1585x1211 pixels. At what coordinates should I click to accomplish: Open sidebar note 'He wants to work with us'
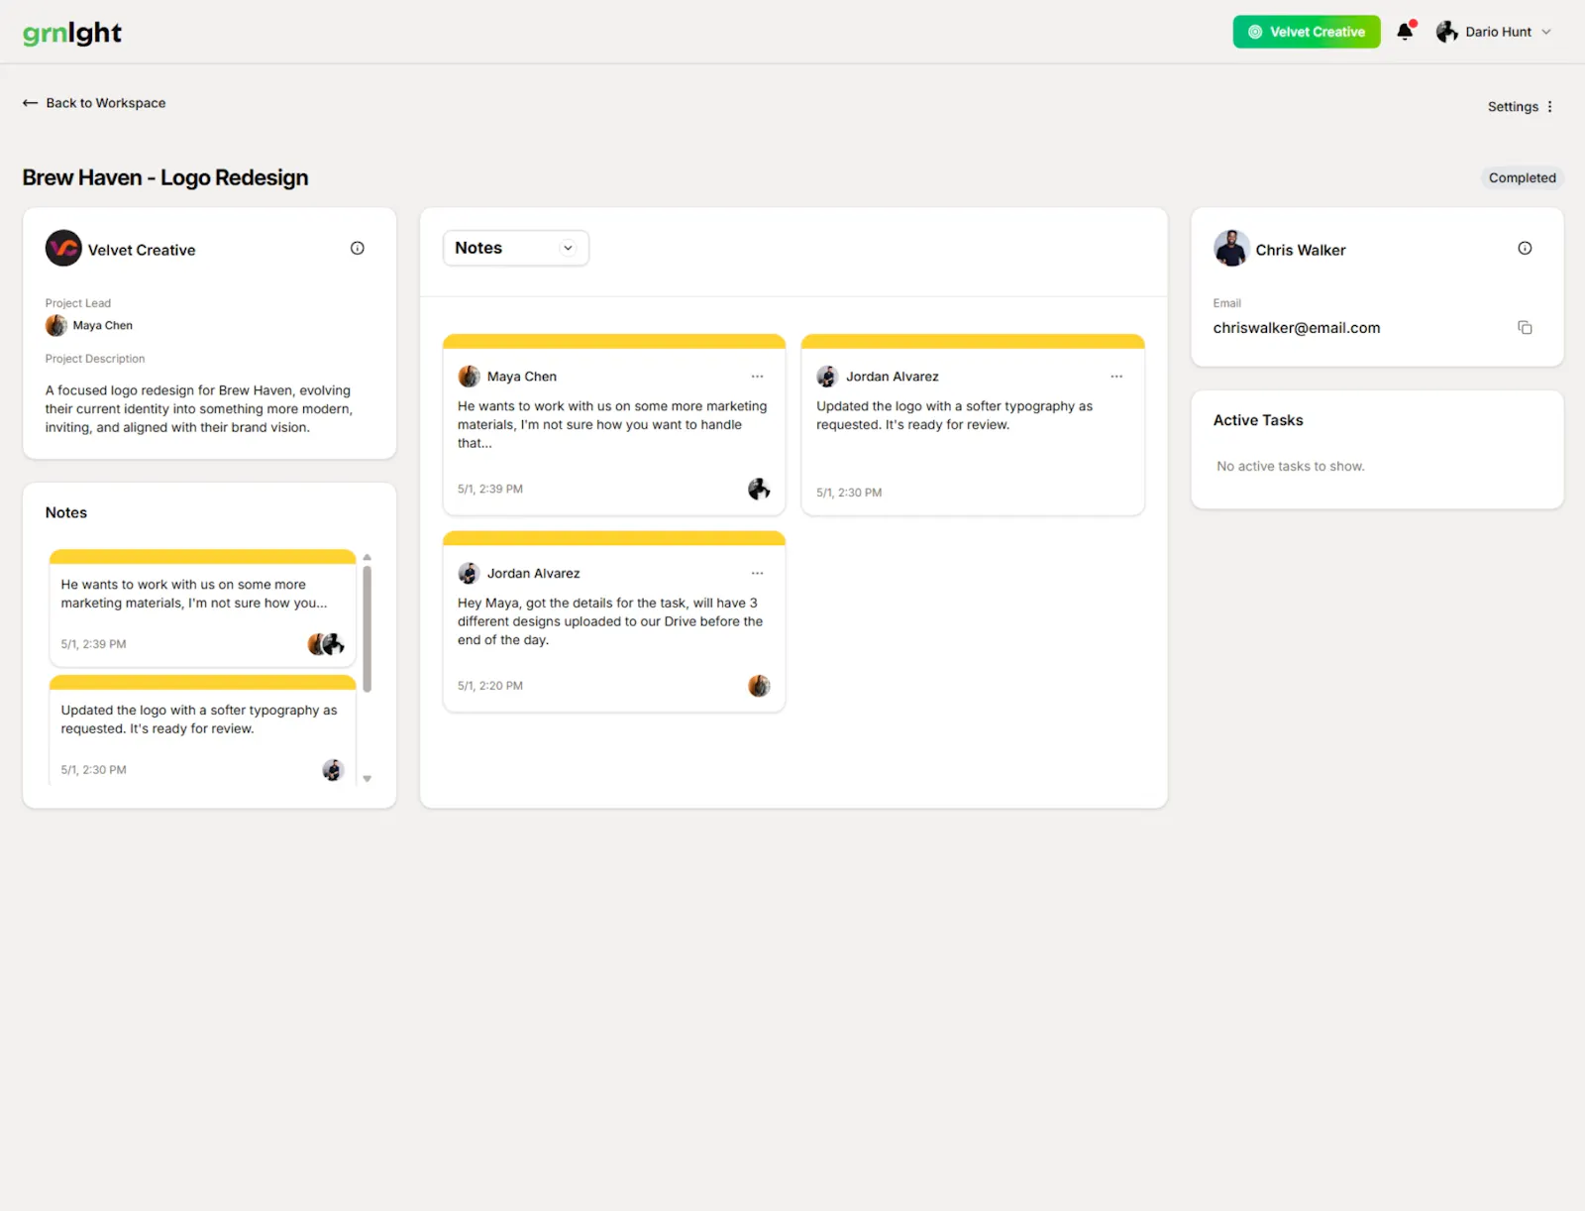point(202,607)
